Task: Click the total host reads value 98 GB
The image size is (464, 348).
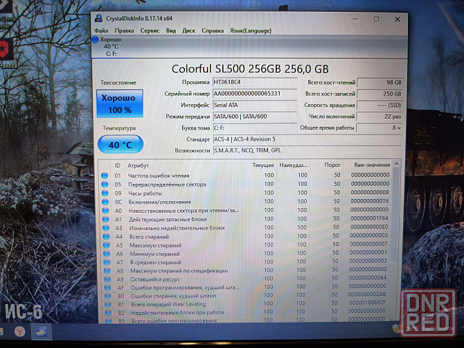Action: tap(380, 82)
